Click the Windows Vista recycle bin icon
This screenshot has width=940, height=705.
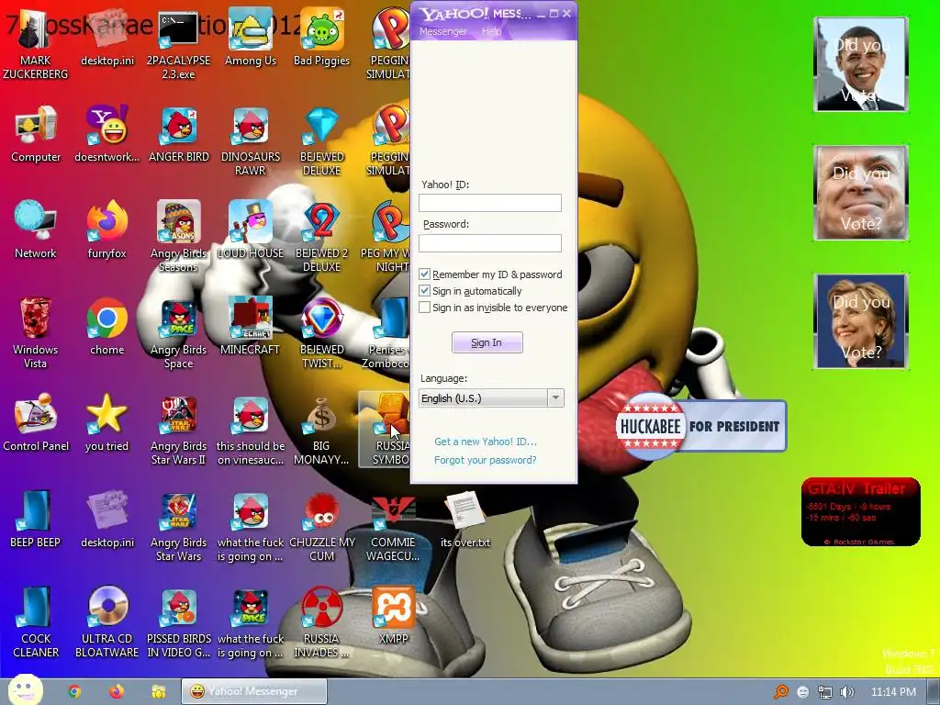point(36,334)
